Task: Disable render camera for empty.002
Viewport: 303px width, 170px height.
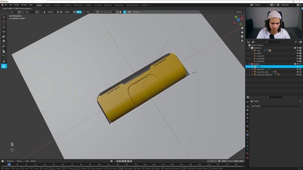Action: (x=300, y=59)
